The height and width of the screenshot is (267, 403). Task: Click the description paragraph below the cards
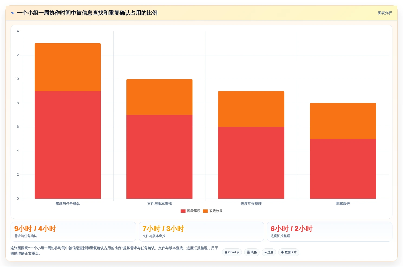(114, 251)
